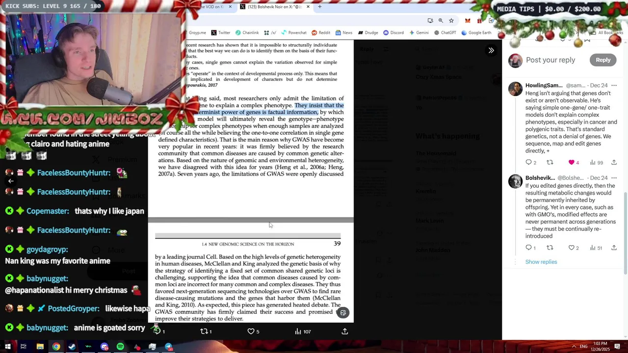Retweet HowlingSam's reply

coord(549,162)
